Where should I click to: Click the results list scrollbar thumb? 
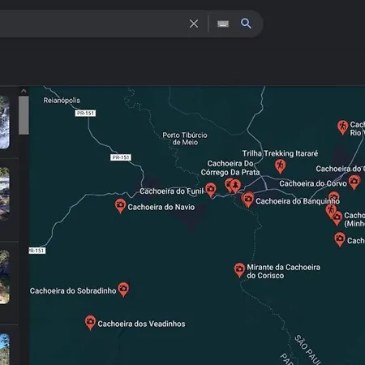click(24, 115)
